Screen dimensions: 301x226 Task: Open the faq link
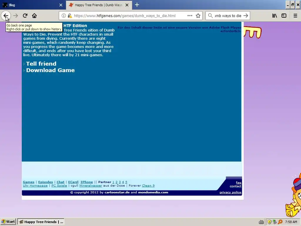[239, 182]
